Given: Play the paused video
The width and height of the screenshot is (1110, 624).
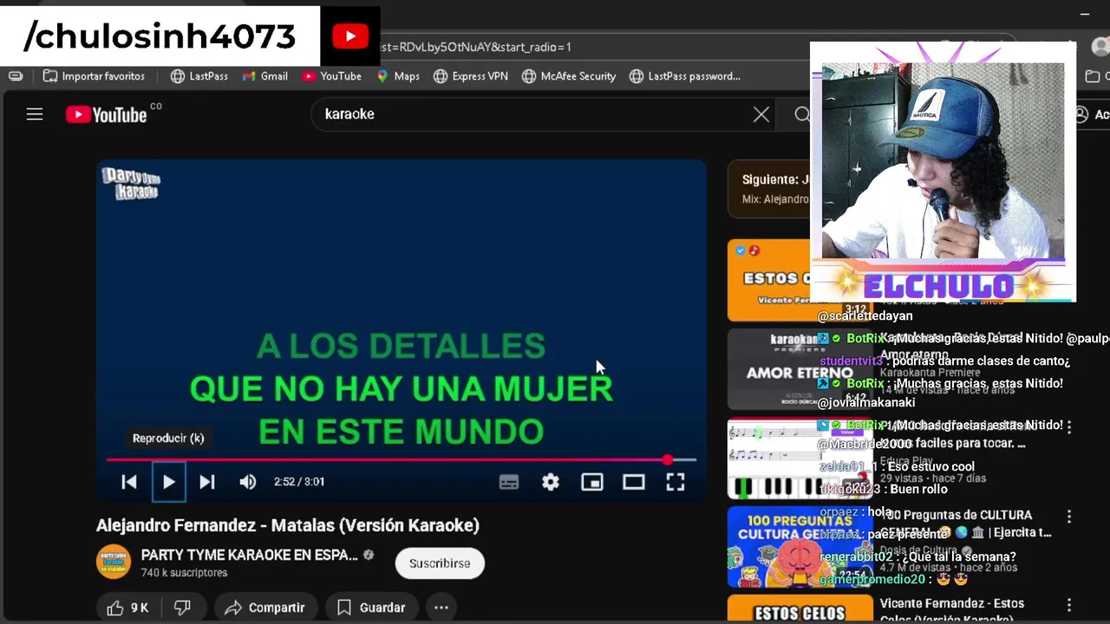Looking at the screenshot, I should [169, 482].
